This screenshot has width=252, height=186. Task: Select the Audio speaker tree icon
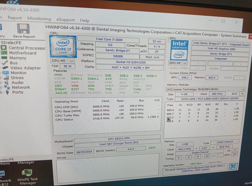pyautogui.click(x=6, y=82)
